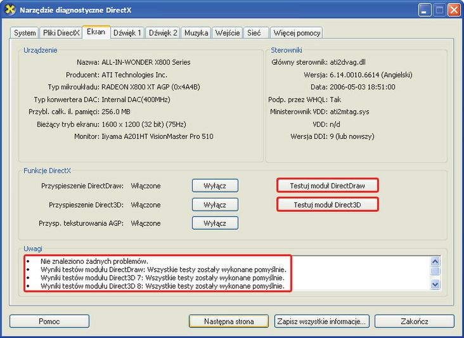Click display mode 1600 x 1200 value

[x=144, y=124]
